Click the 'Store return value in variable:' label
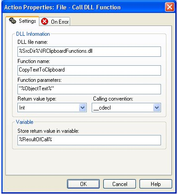This screenshot has height=194, width=178. [48, 131]
